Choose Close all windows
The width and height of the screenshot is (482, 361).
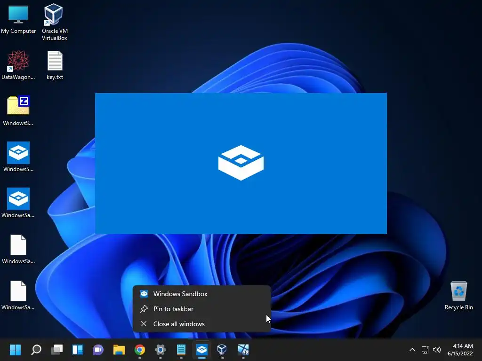(x=201, y=324)
